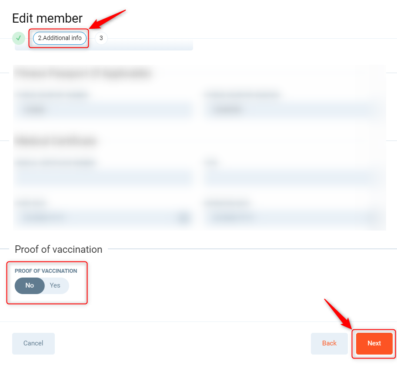Viewport: 397px width, 365px height.
Task: Open the 2.Additional info step tab
Action: [60, 38]
